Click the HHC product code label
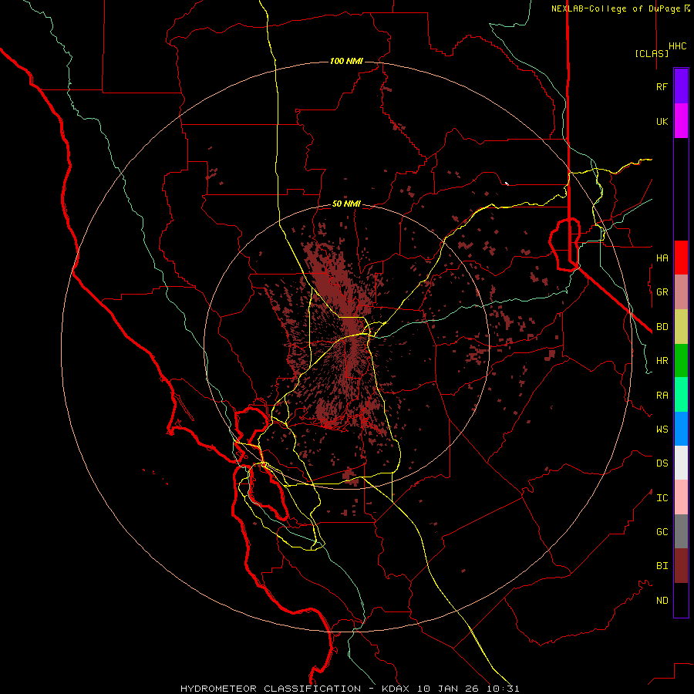Image resolution: width=694 pixels, height=694 pixels. click(x=678, y=46)
